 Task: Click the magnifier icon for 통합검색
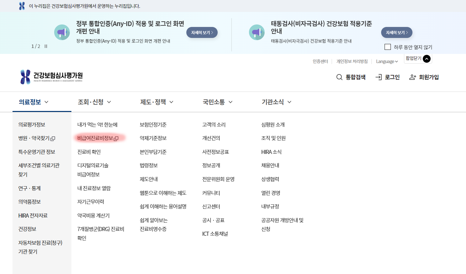click(x=339, y=77)
